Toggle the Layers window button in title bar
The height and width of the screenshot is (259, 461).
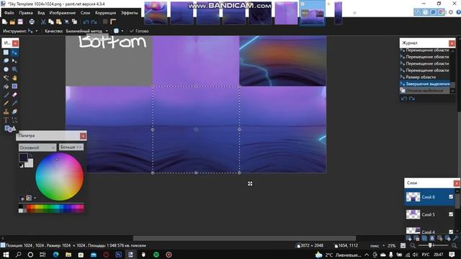coord(433,12)
